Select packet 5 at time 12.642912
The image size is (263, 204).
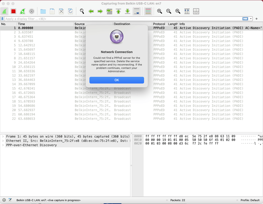point(131,45)
